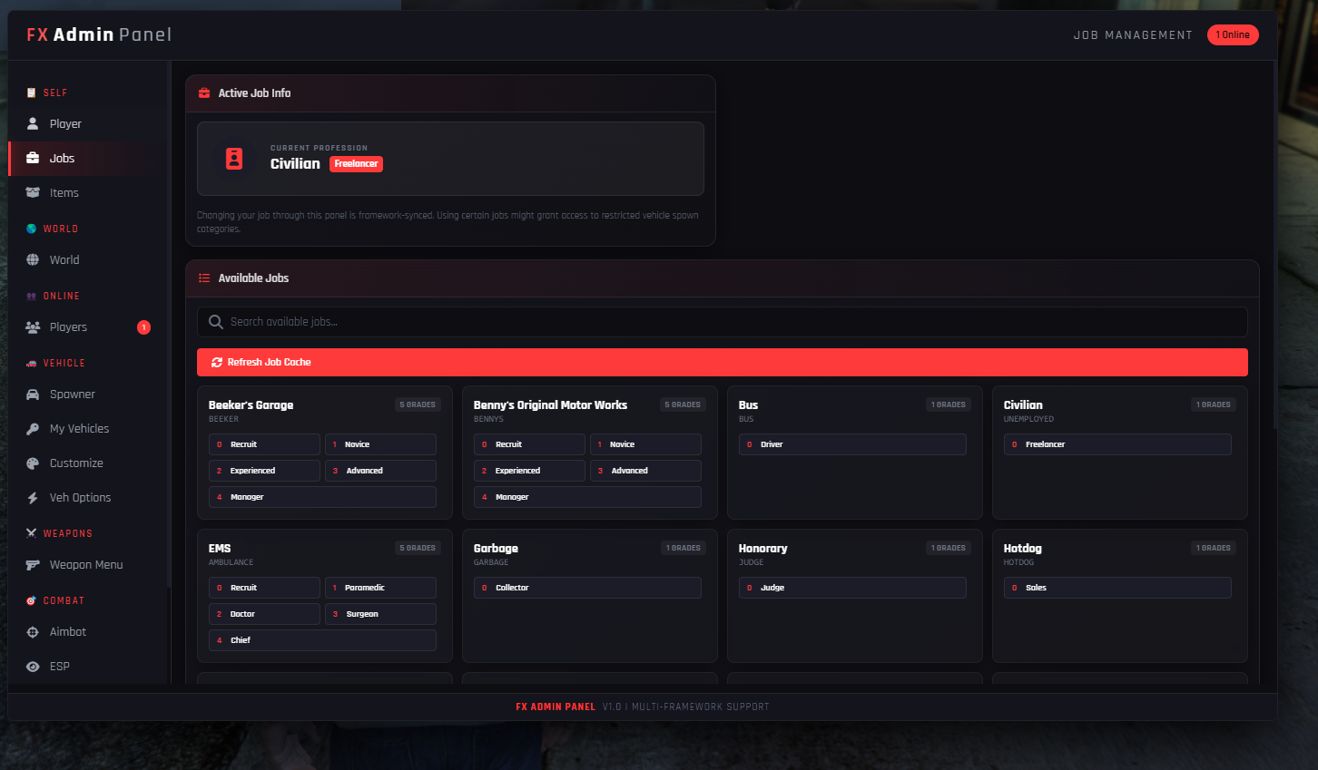Click the refresh arrows icon on red bar
This screenshot has width=1318, height=770.
pyautogui.click(x=217, y=362)
